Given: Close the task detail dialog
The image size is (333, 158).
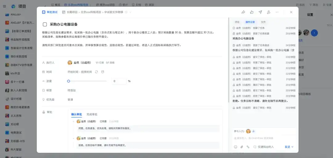Looking at the screenshot, I should click(x=291, y=12).
